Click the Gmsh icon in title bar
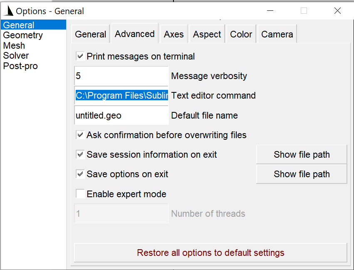The image size is (354, 270). pyautogui.click(x=8, y=11)
